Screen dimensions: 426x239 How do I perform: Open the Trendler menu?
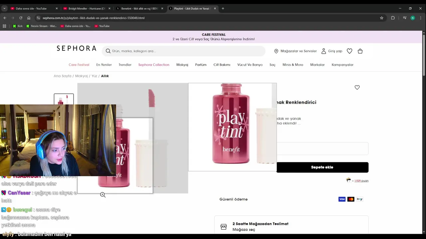[x=125, y=65]
